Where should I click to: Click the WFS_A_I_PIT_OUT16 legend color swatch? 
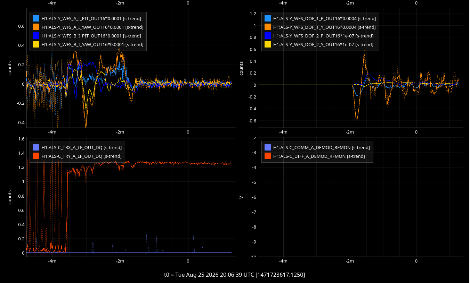[36, 18]
